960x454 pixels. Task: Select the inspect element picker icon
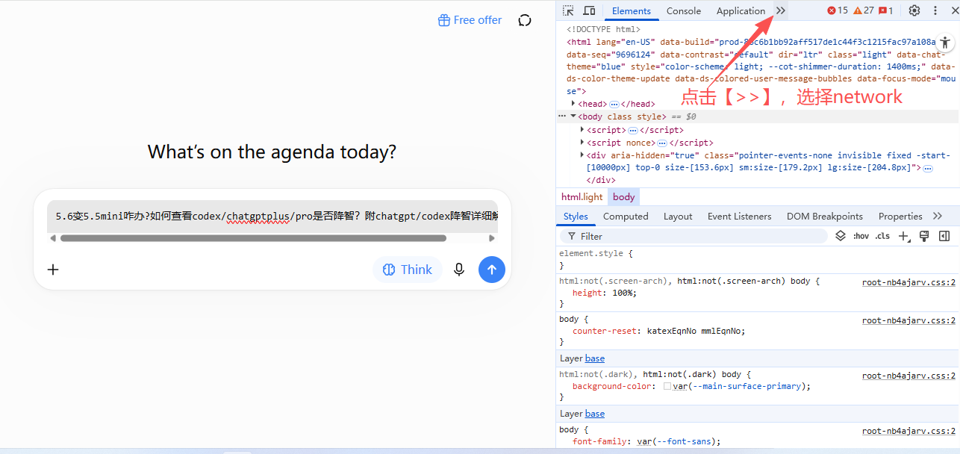click(568, 10)
